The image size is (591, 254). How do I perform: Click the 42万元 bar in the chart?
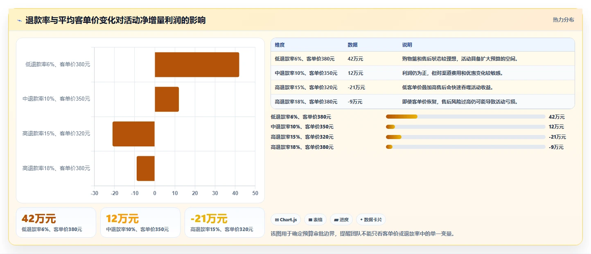(x=197, y=65)
